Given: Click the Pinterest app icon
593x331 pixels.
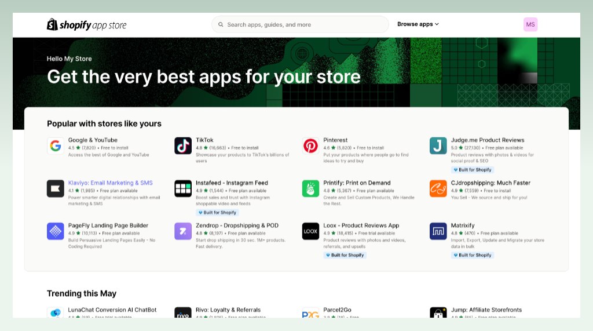Looking at the screenshot, I should [x=310, y=146].
